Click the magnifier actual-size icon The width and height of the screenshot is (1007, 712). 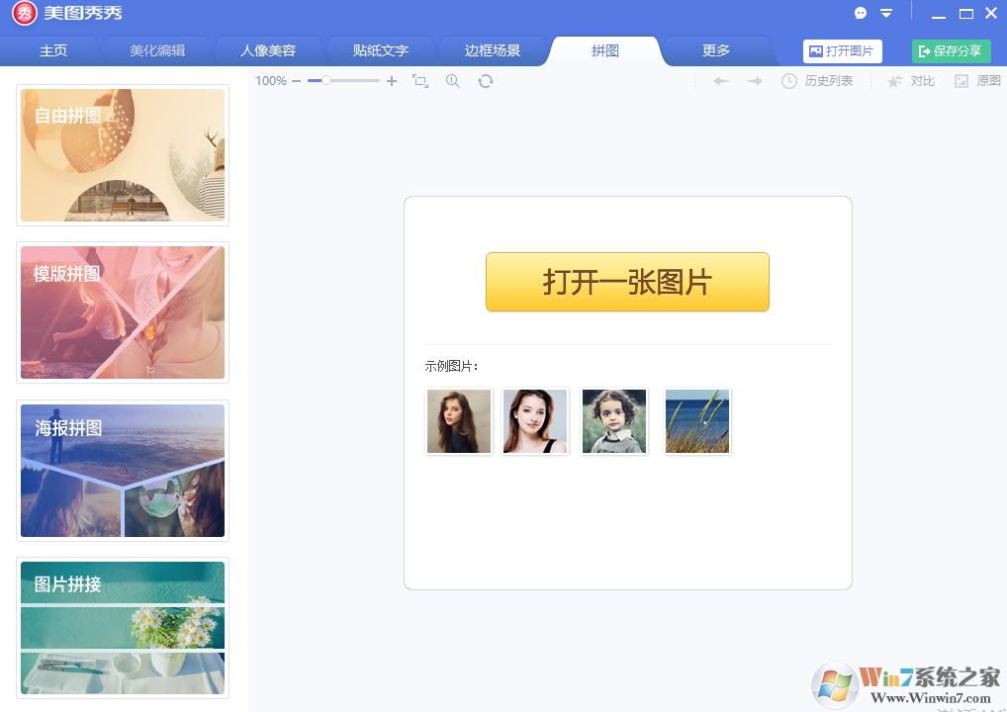[453, 81]
